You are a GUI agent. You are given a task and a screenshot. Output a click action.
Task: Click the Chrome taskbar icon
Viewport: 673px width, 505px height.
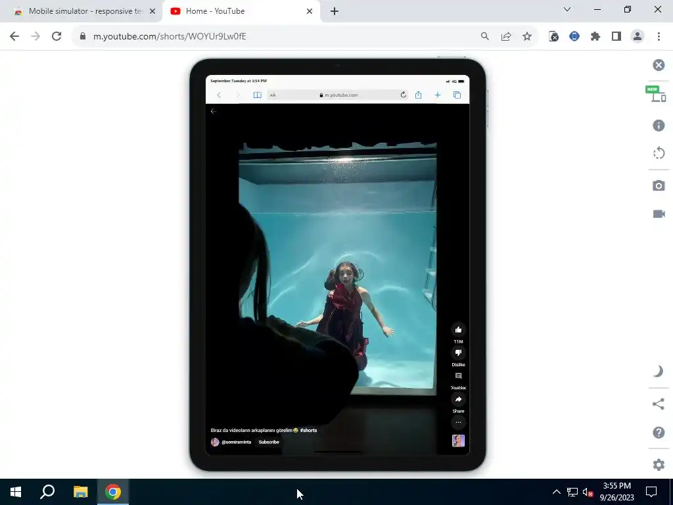point(113,492)
